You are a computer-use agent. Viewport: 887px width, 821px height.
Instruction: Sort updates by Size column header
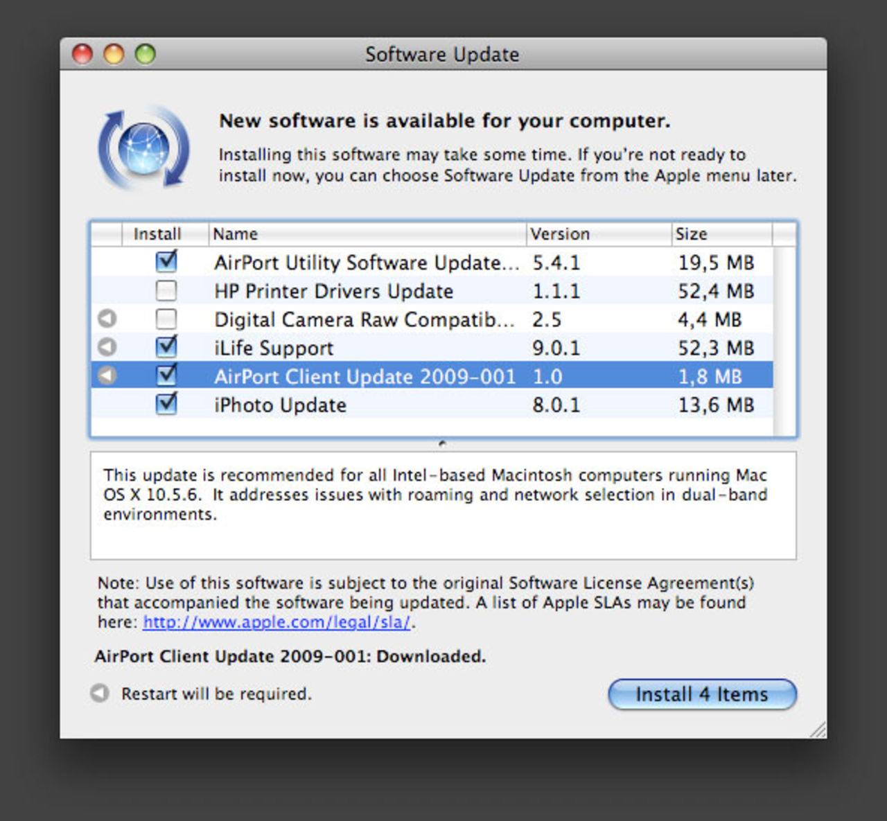[721, 234]
